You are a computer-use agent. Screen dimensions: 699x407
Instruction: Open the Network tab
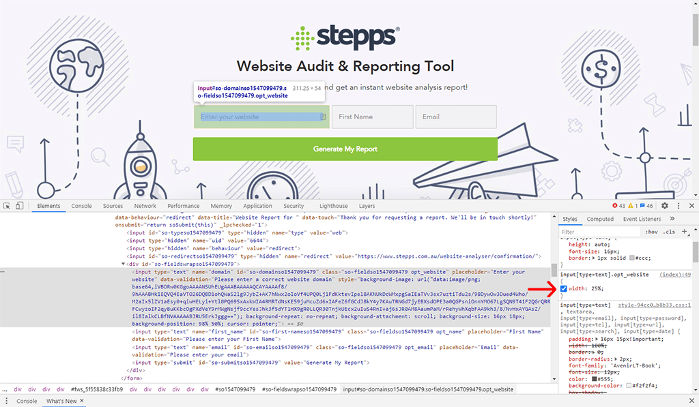[145, 206]
